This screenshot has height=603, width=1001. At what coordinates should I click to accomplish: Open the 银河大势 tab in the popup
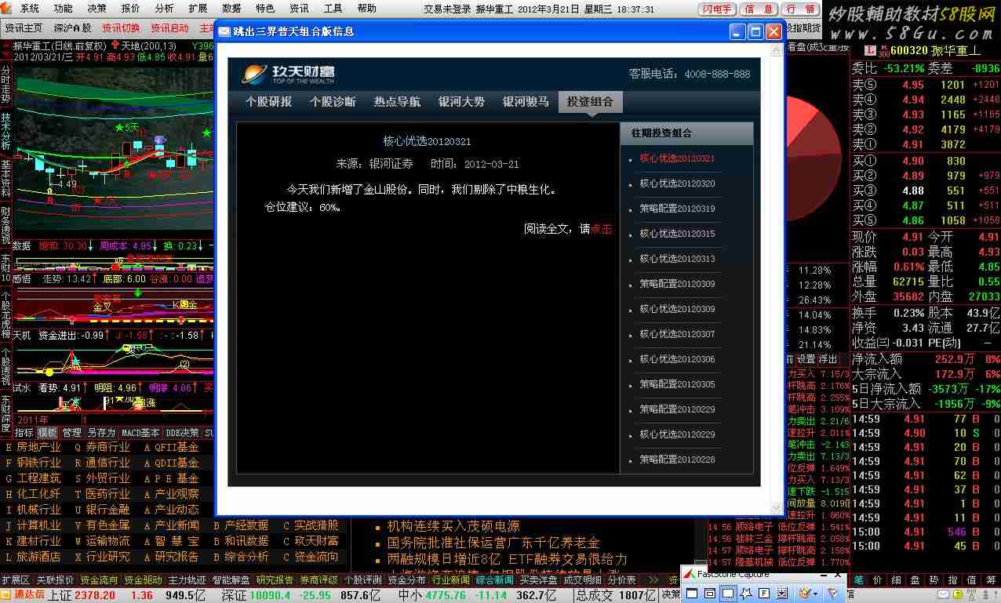[x=461, y=102]
